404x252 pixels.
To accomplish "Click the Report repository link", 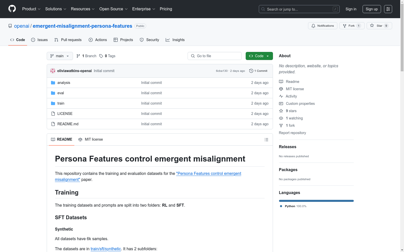I will coord(292,133).
